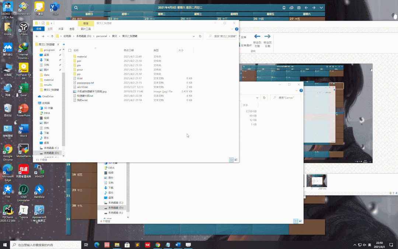
Task: Click the up-one-level arrow in Explorer
Action: click(52, 36)
